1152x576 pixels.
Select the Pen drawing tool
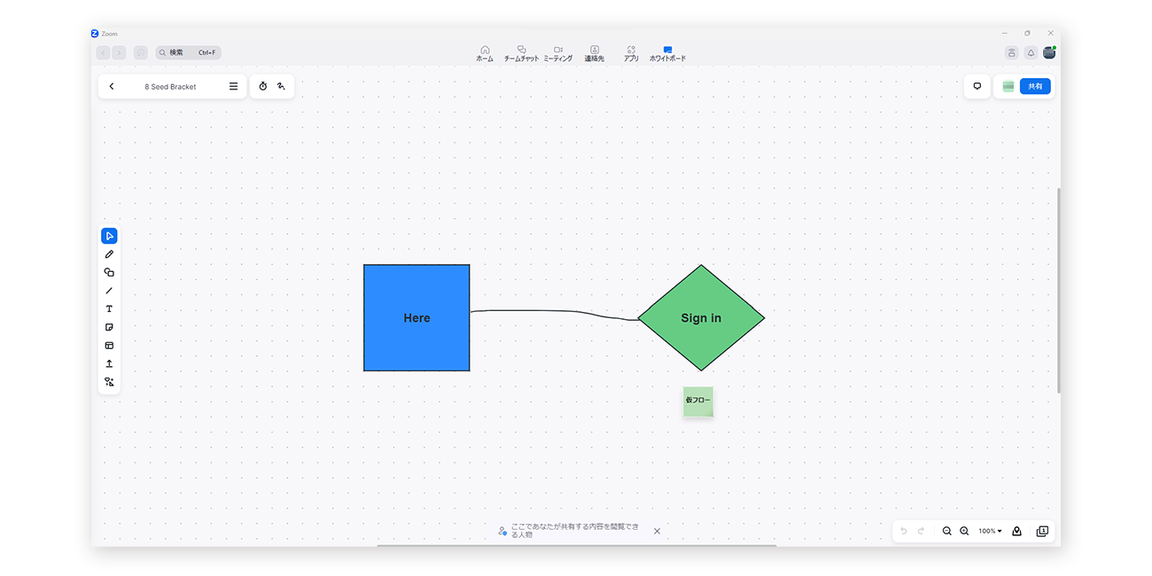(109, 254)
